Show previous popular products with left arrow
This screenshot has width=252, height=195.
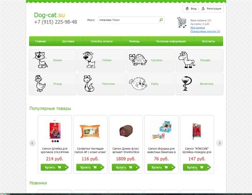point(32,143)
